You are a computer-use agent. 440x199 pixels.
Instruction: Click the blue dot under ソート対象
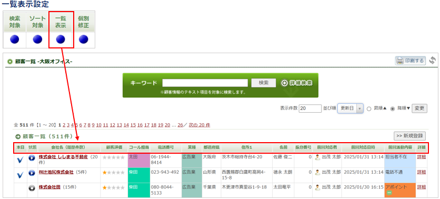tap(37, 40)
